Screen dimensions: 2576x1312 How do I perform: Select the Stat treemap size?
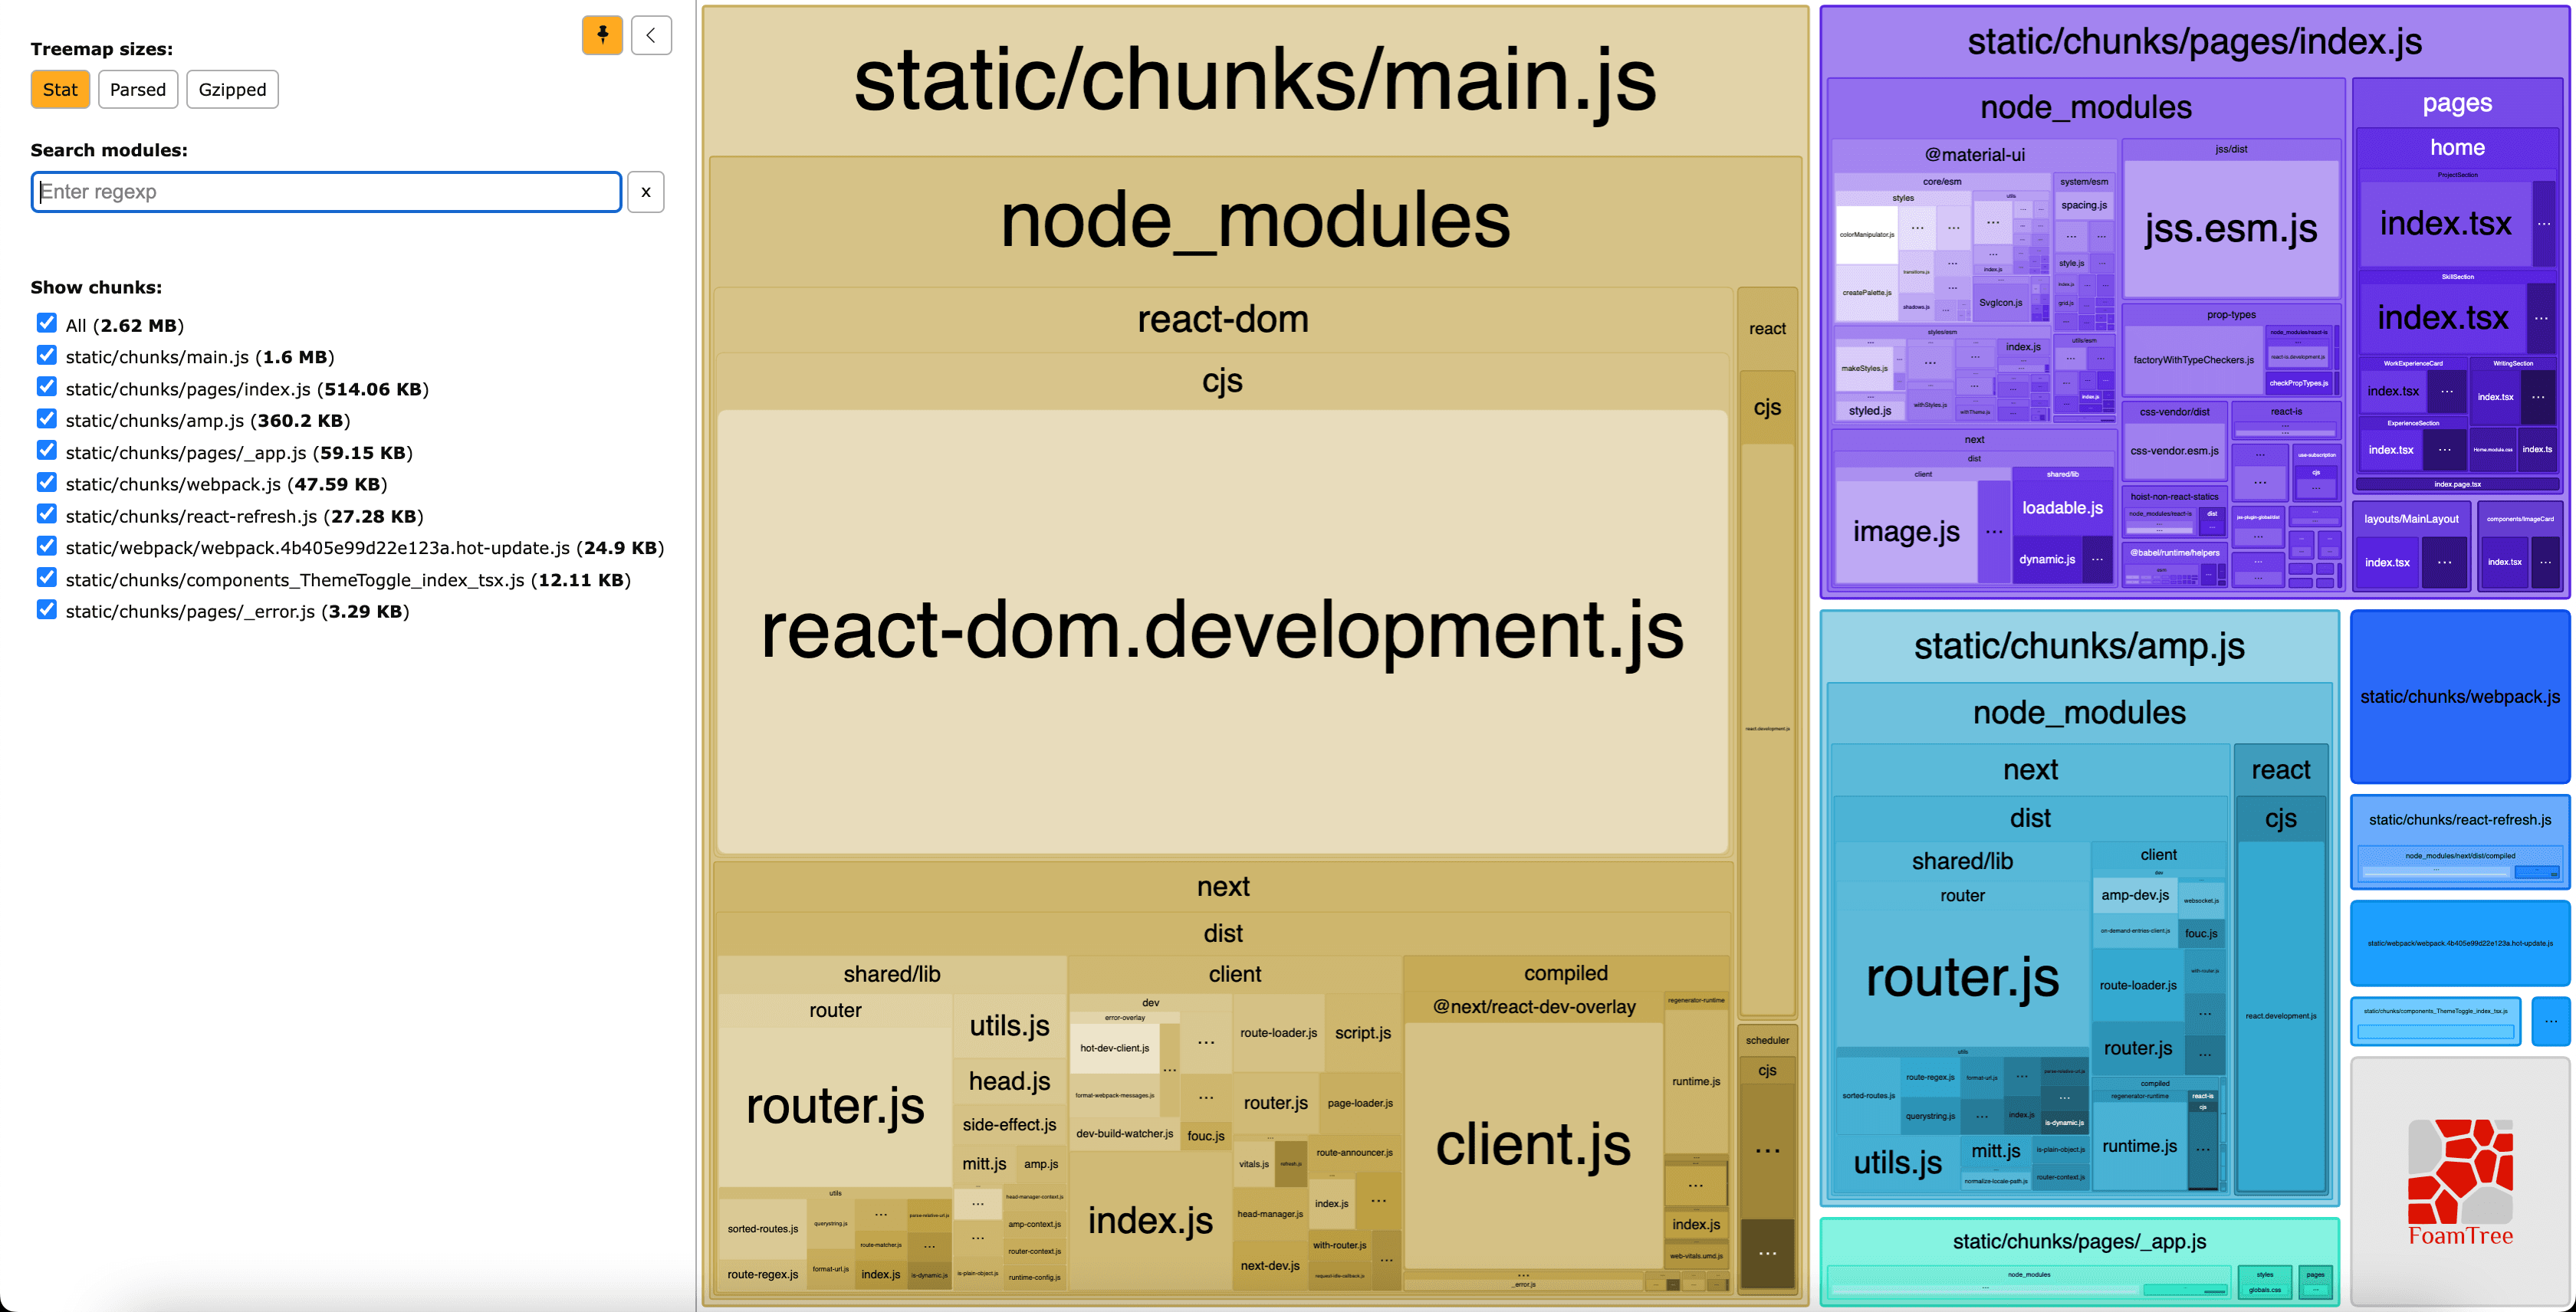point(60,90)
